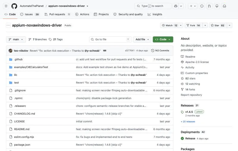This screenshot has width=238, height=151.
Task: Open the Watch notifications dropdown
Action: point(172,25)
